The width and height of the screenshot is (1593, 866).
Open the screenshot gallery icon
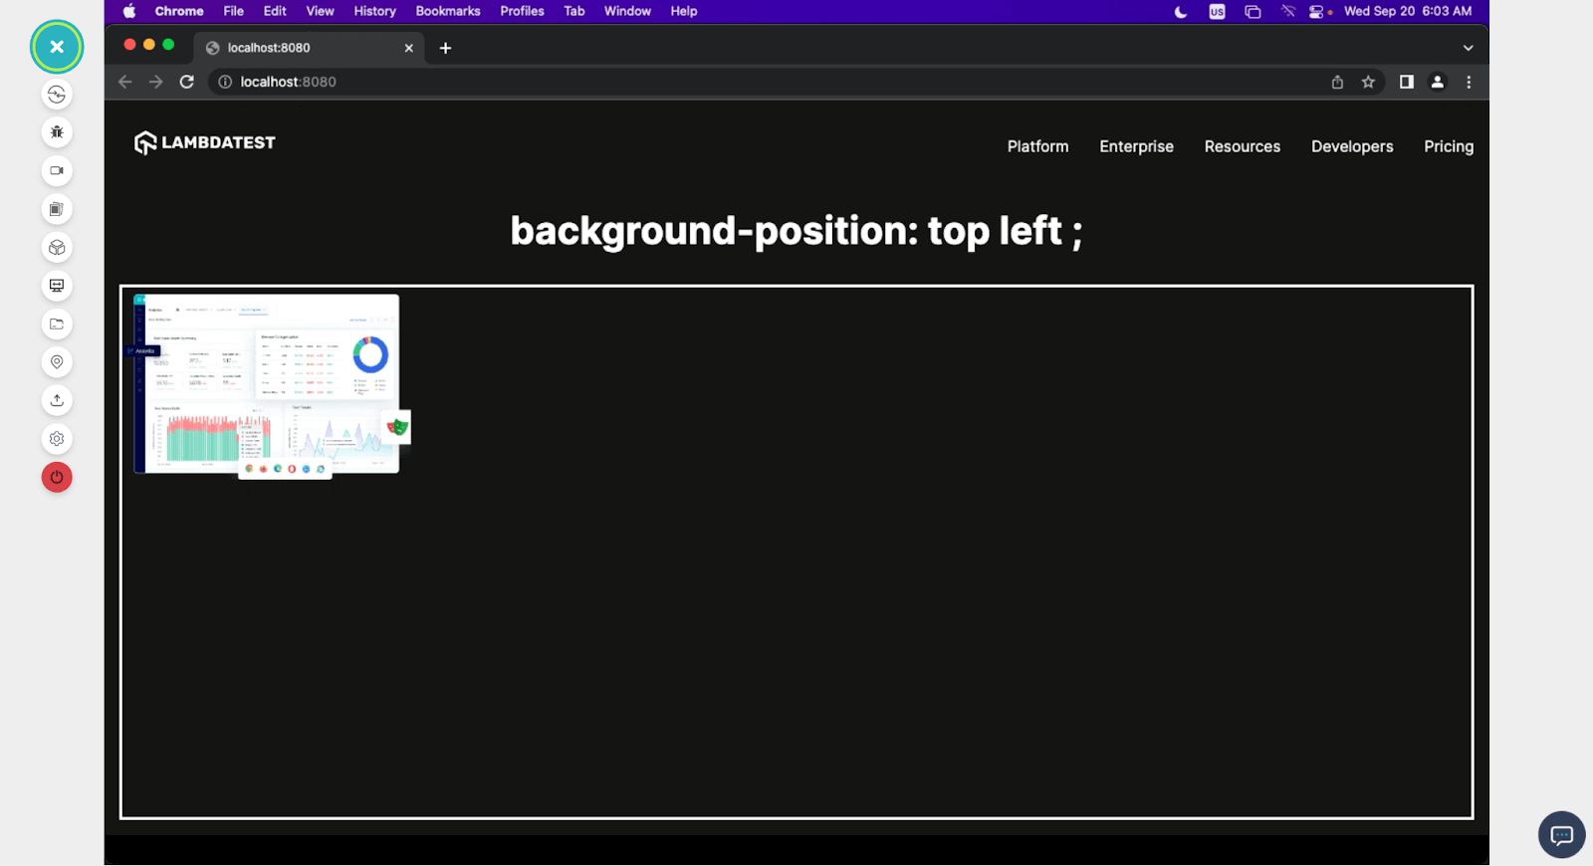[57, 209]
